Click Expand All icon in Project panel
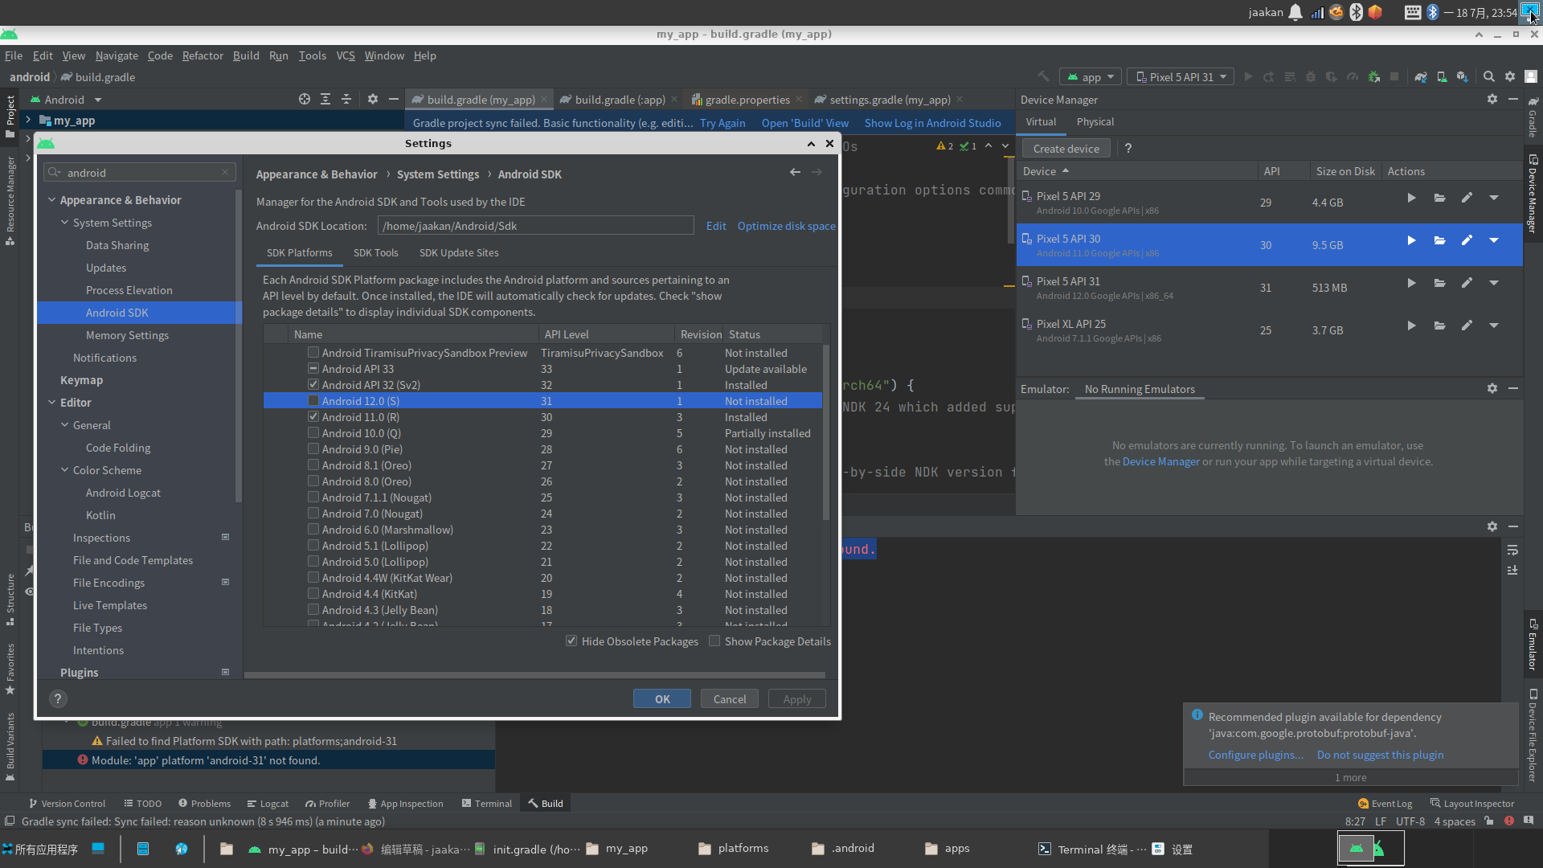Screen dimensions: 1543x868 tap(325, 99)
